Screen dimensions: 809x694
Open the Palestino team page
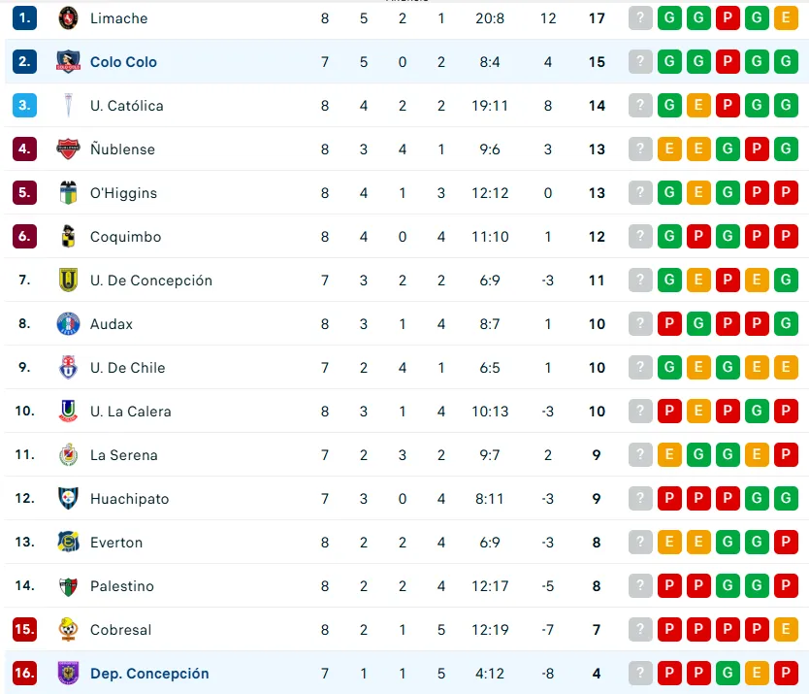[x=121, y=586]
